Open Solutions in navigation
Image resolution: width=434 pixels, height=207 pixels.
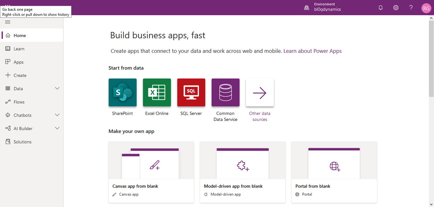click(32, 142)
